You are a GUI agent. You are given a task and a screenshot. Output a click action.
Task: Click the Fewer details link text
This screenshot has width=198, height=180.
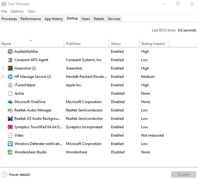coord(19,175)
